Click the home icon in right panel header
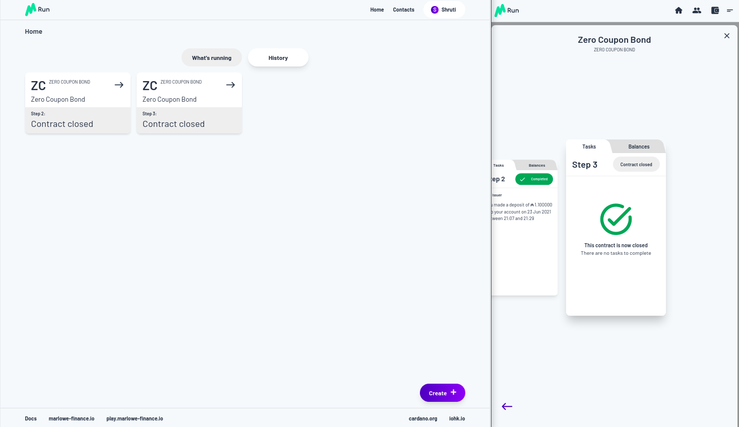The image size is (739, 427). (679, 10)
